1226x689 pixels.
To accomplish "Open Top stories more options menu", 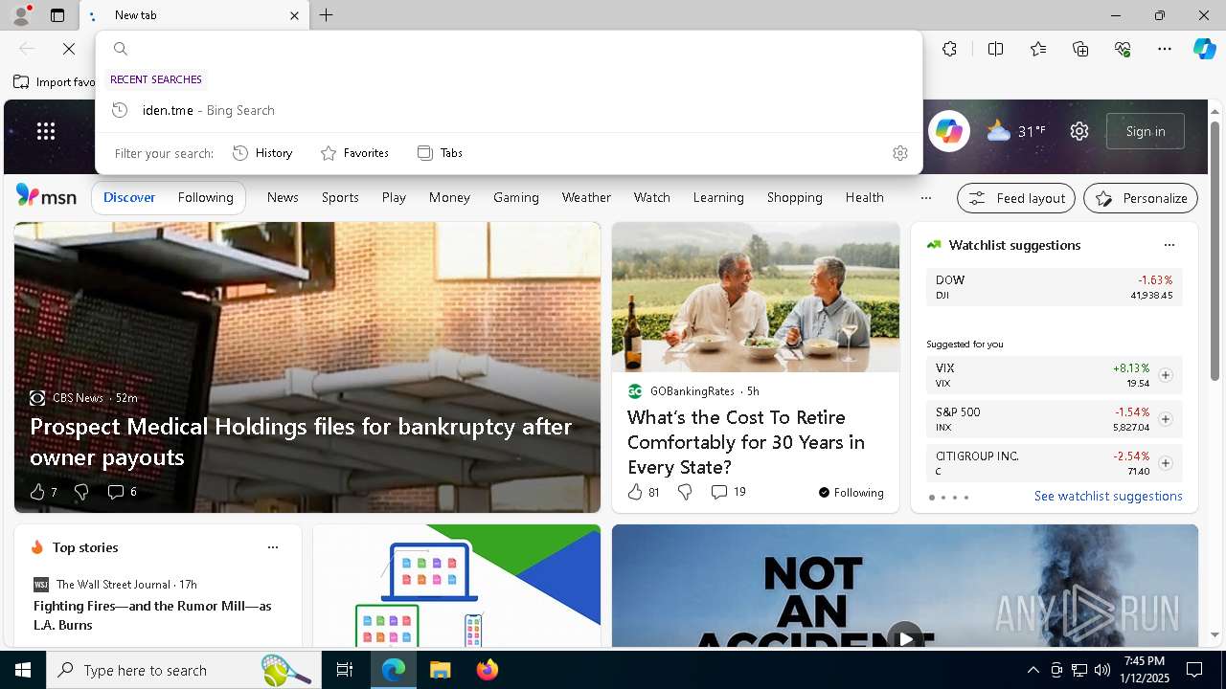I will pyautogui.click(x=273, y=547).
